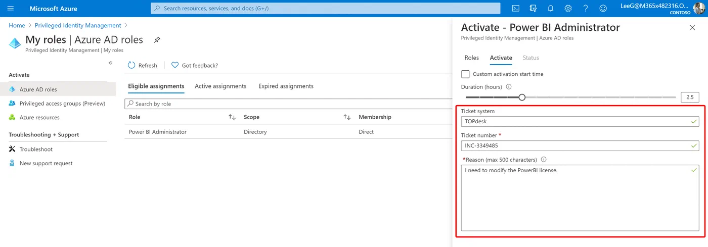Click the Reason field info icon
This screenshot has height=247, width=708.
pos(544,160)
